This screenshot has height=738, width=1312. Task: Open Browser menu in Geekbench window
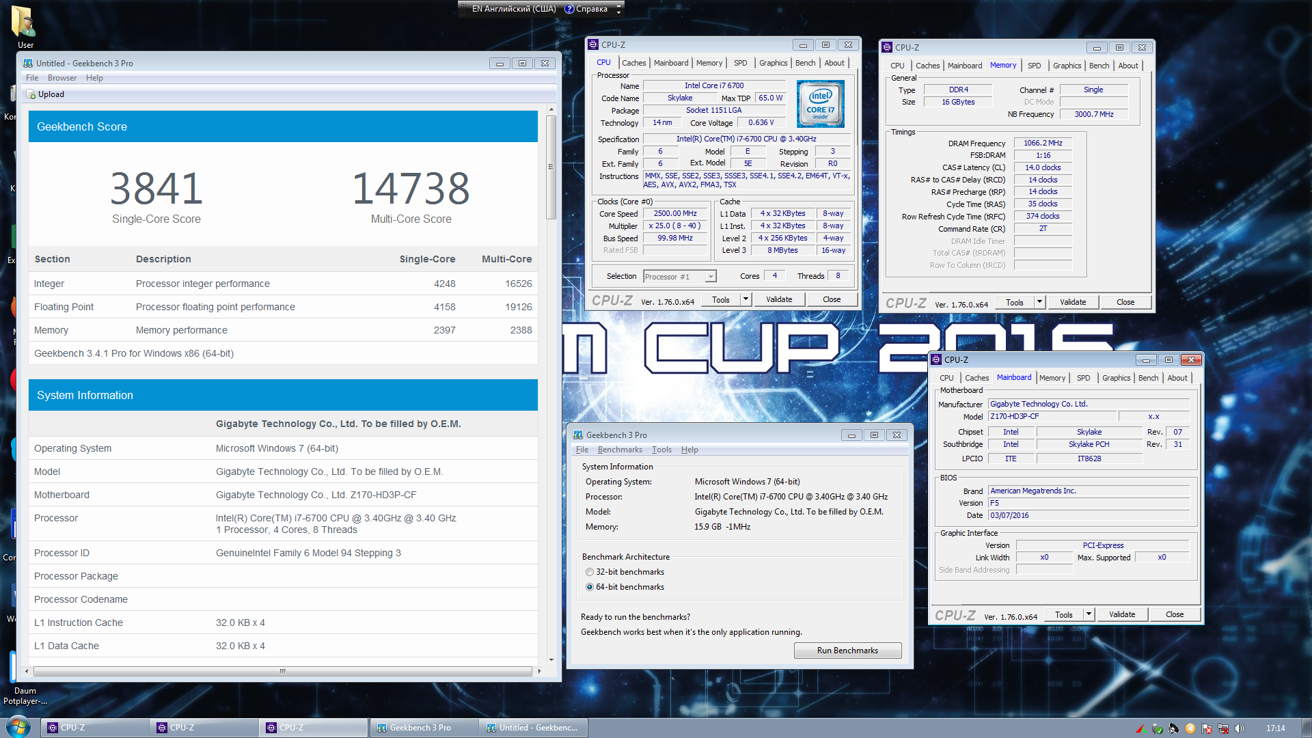62,78
